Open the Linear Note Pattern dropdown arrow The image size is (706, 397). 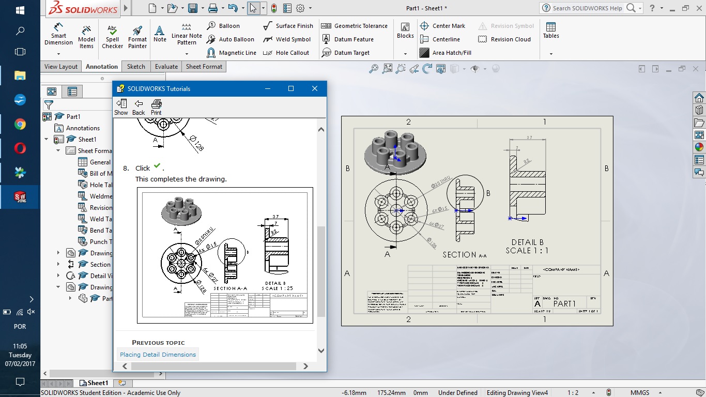(187, 53)
